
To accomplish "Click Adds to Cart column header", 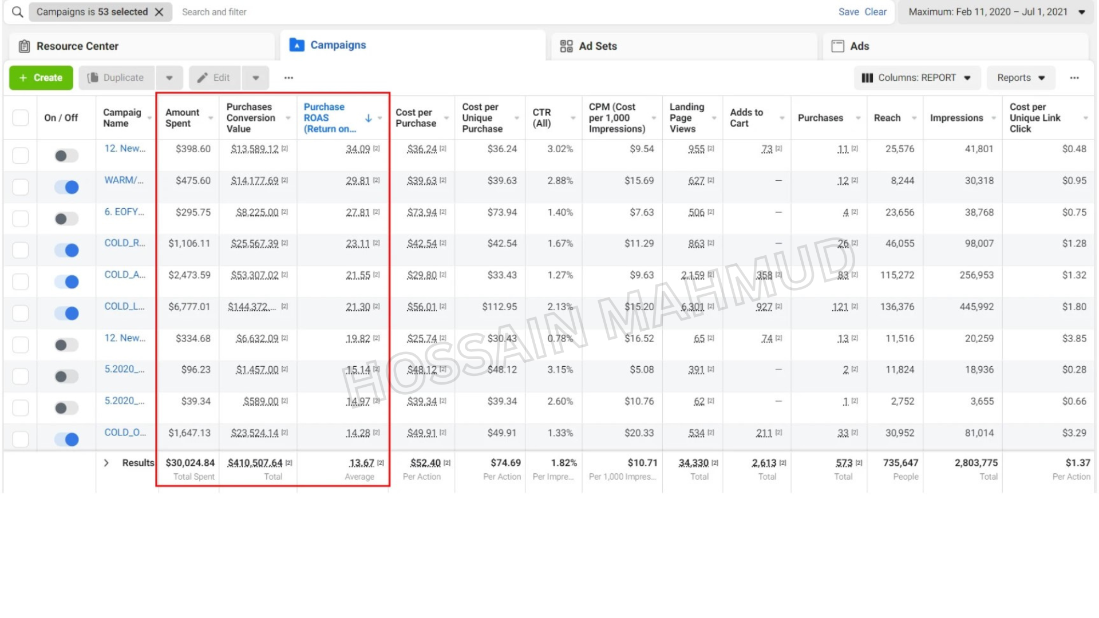I will coord(746,118).
